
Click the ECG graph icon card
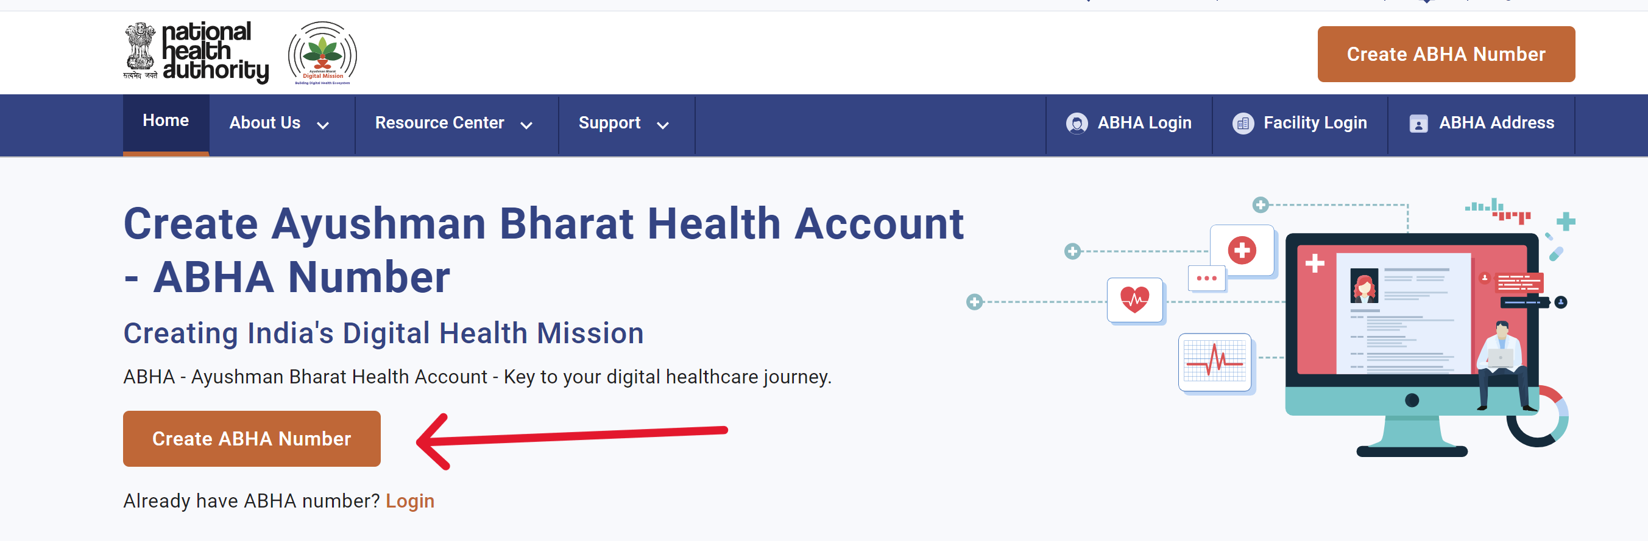[x=1214, y=361]
